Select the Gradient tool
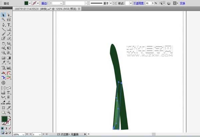This screenshot has height=137, width=200. pyautogui.click(x=9, y=58)
